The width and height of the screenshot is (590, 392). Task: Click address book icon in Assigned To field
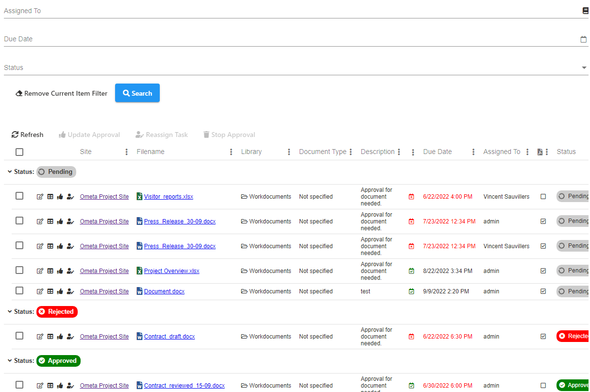(585, 11)
